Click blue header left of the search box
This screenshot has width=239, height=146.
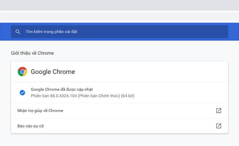pyautogui.click(x=5, y=32)
